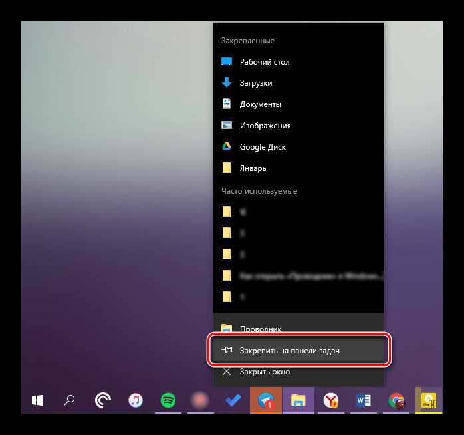The height and width of the screenshot is (435, 464).
Task: Select Закрепить на панели задач
Action: tap(298, 351)
